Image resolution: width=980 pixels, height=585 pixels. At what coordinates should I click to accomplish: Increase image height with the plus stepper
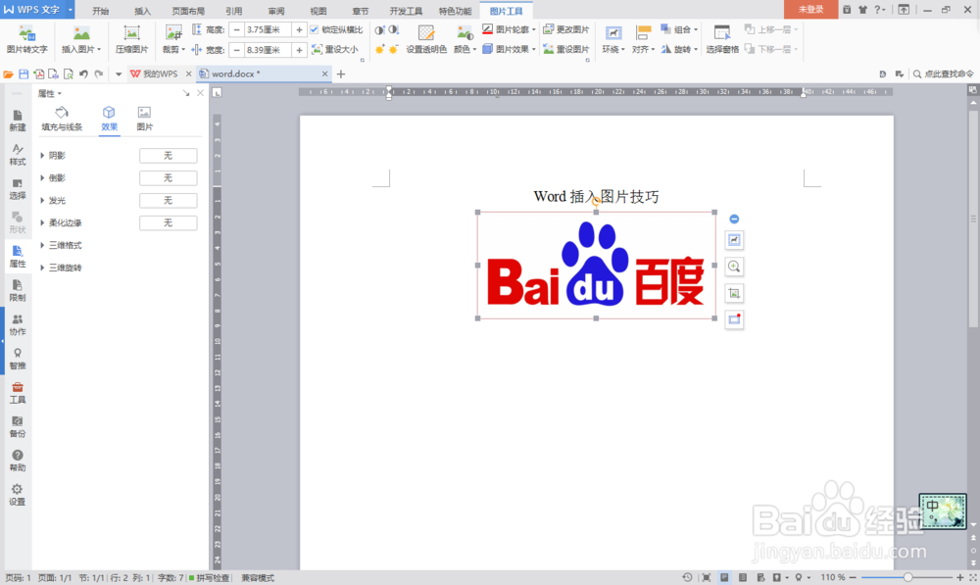pos(300,29)
